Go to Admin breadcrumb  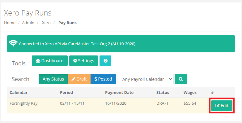pos(28,23)
